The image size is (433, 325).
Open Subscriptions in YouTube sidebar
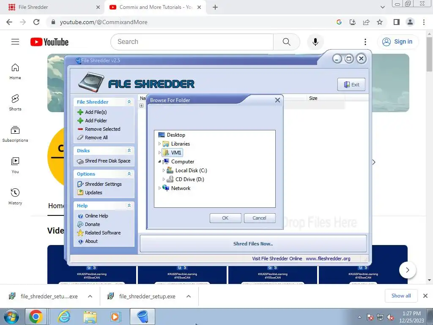pyautogui.click(x=15, y=134)
